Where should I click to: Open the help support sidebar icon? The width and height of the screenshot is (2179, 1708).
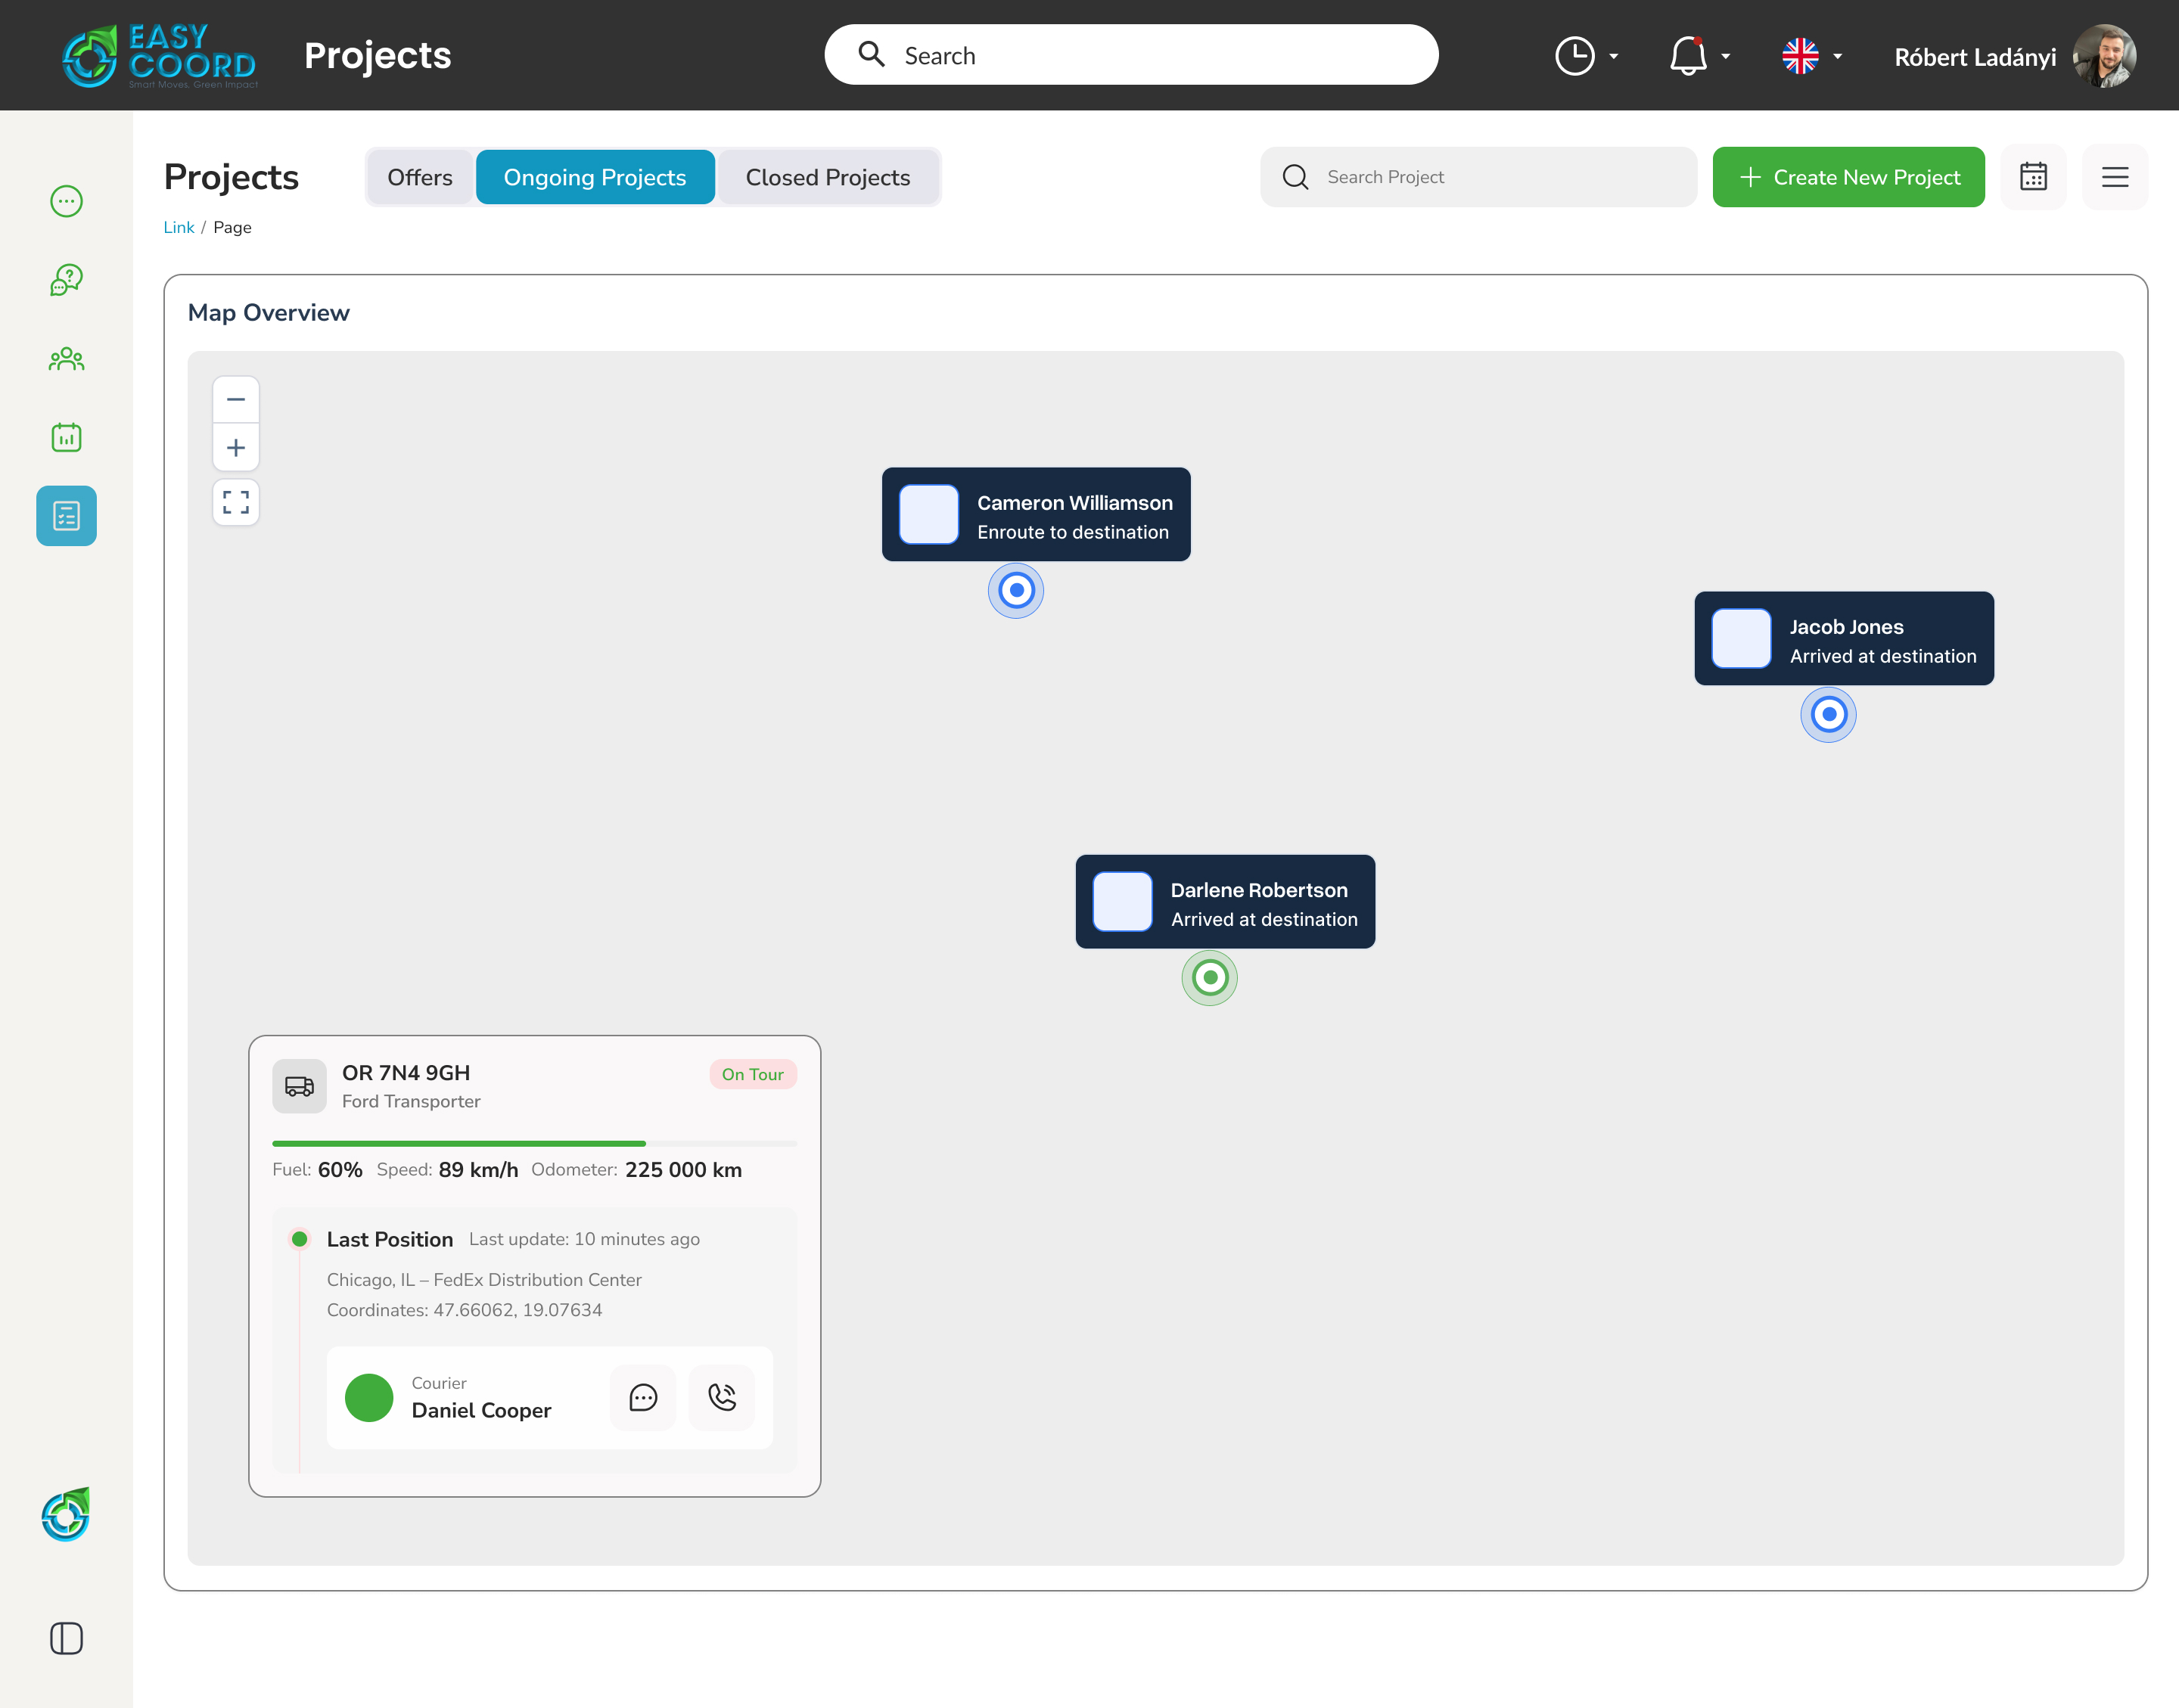pyautogui.click(x=66, y=280)
